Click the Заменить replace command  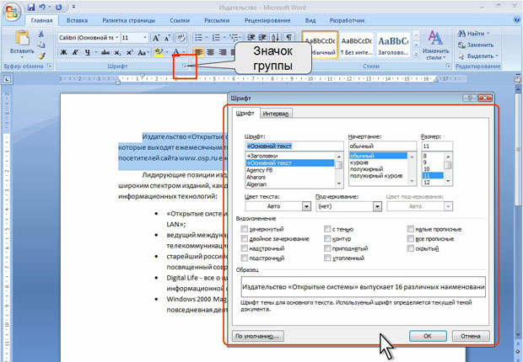(x=476, y=45)
